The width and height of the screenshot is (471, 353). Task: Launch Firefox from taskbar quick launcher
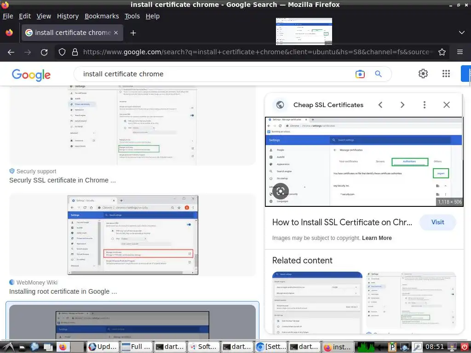click(63, 347)
